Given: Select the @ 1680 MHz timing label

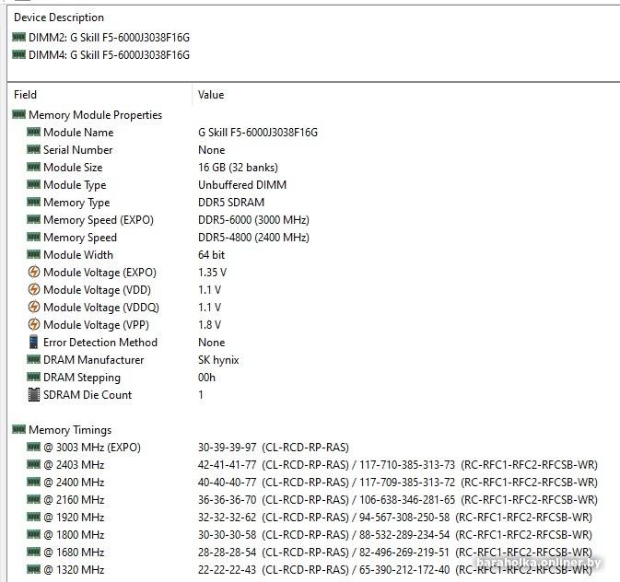Looking at the screenshot, I should 74,553.
